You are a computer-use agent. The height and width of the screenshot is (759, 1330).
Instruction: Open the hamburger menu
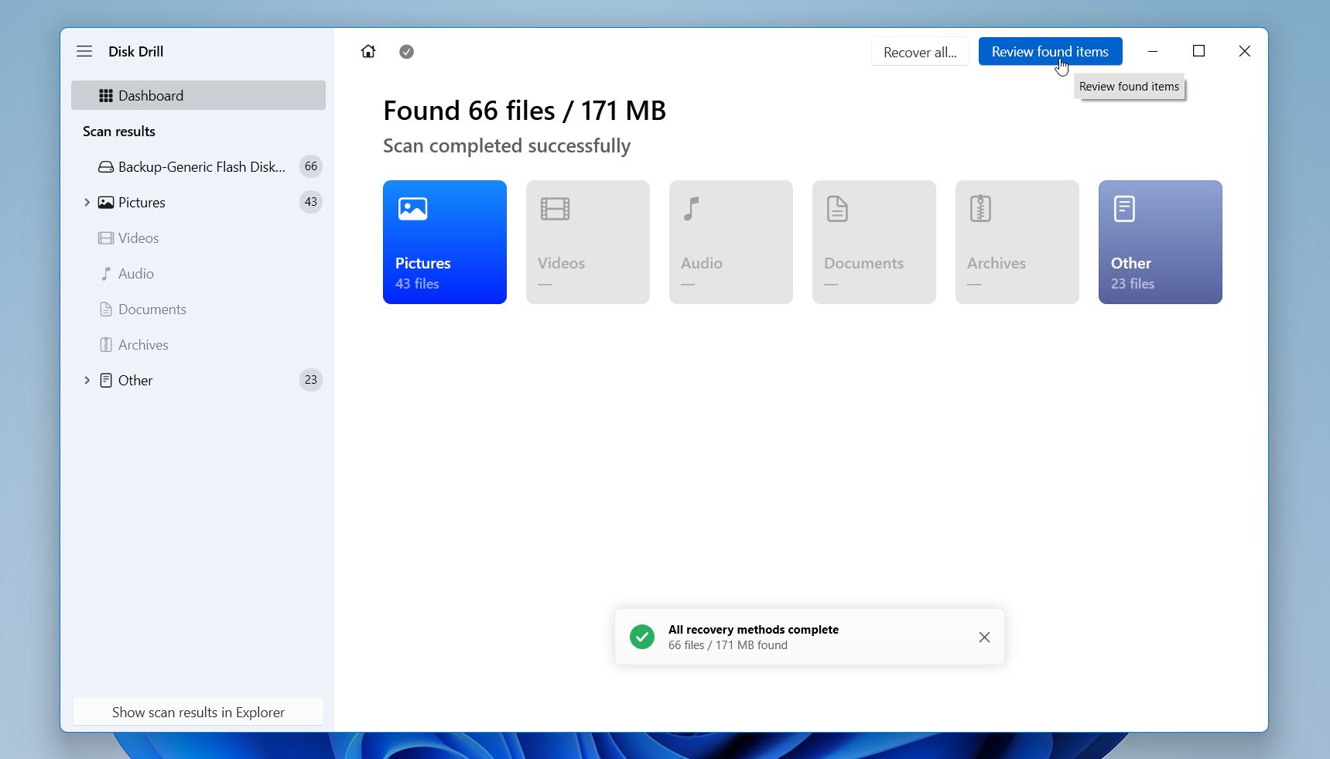84,51
